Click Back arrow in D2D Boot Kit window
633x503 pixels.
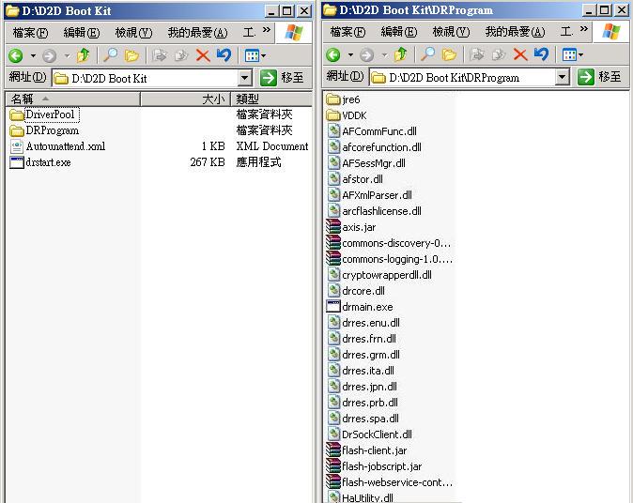point(16,55)
